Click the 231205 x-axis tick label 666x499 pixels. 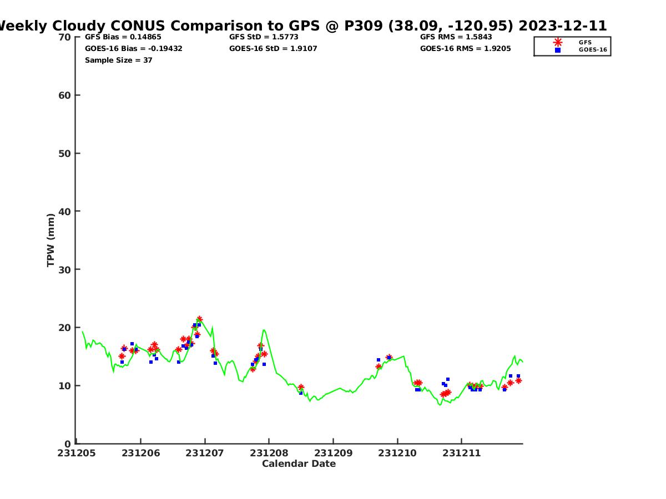(x=77, y=453)
